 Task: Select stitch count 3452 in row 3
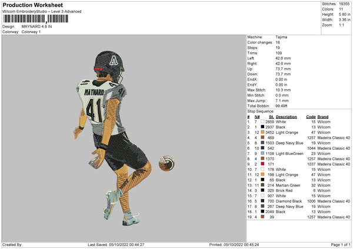click(x=269, y=132)
